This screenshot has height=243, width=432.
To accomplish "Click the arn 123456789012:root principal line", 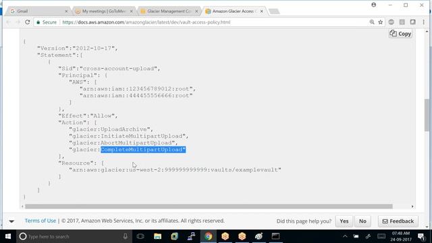I will coord(138,88).
